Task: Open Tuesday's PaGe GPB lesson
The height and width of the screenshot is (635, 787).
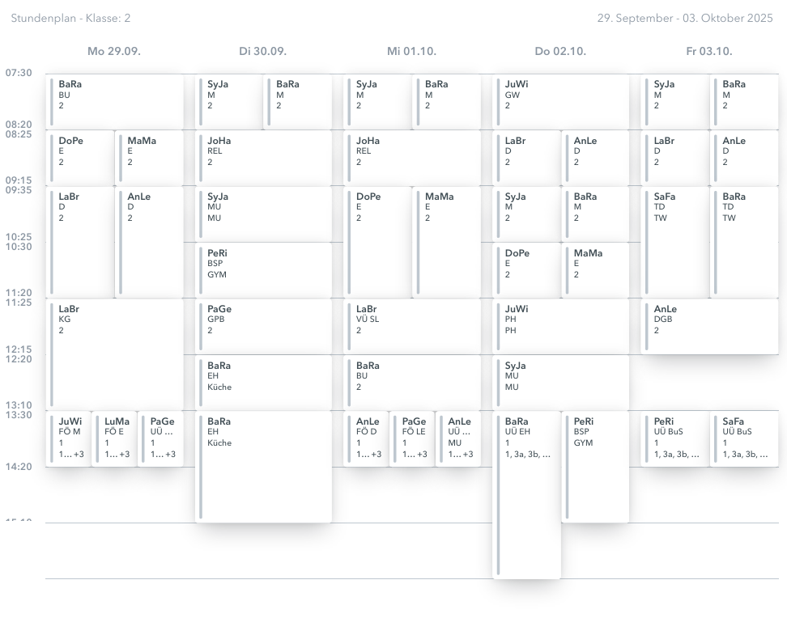Action: (264, 327)
